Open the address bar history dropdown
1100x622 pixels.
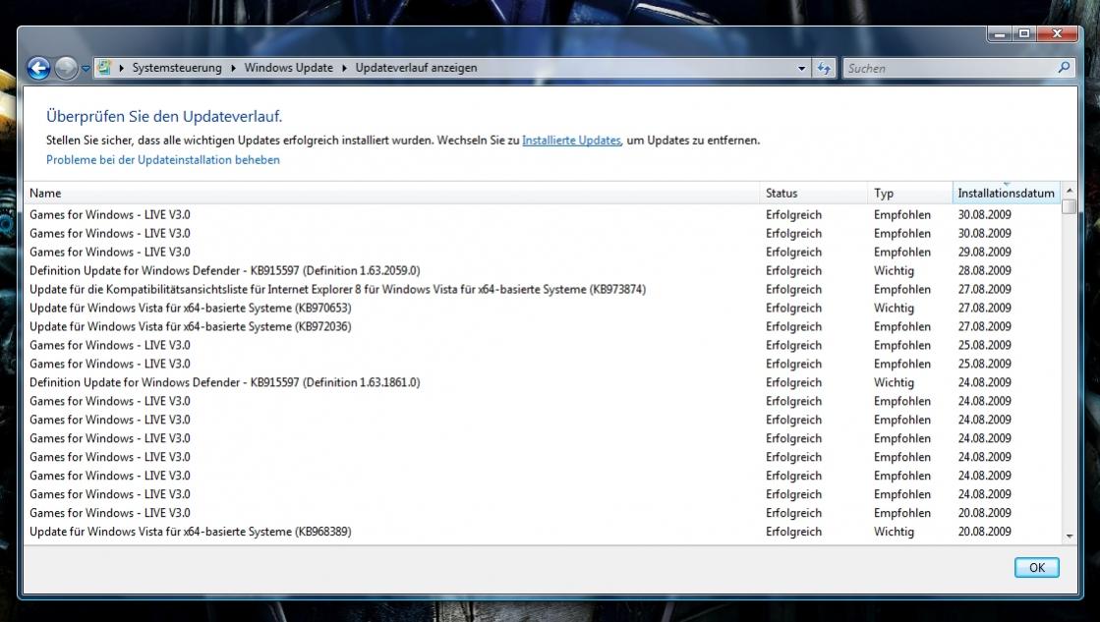802,68
